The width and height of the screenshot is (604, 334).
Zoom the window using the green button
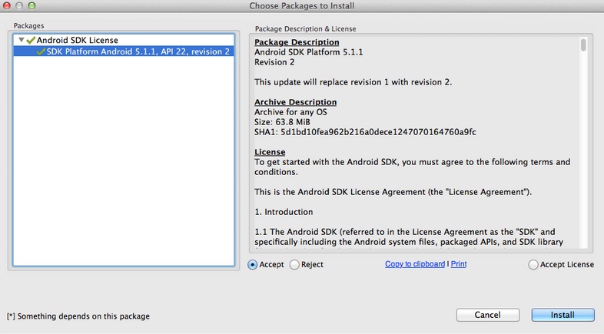pyautogui.click(x=32, y=5)
